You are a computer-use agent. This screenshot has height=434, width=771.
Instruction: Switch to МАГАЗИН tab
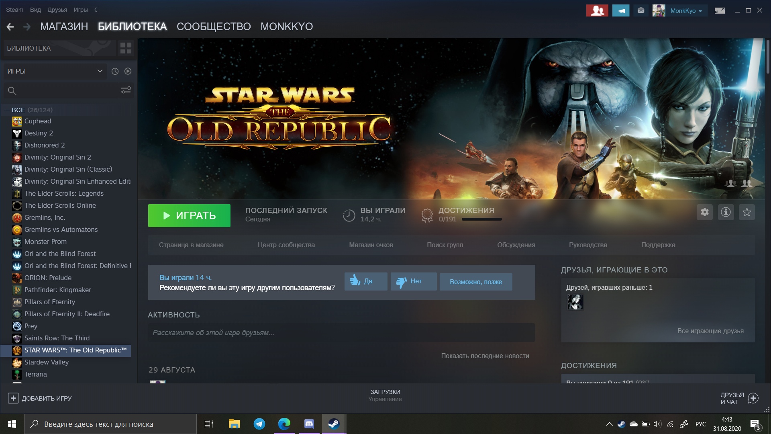coord(64,27)
